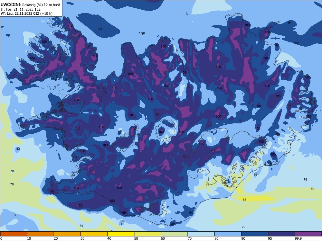
Task: Click the medium blue 90–95 legend swatch
Action: (x=255, y=234)
